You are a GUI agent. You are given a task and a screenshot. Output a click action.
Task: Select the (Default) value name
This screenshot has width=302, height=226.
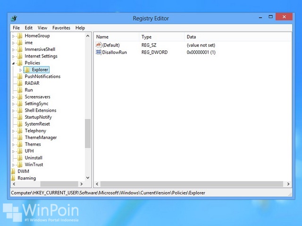point(111,45)
